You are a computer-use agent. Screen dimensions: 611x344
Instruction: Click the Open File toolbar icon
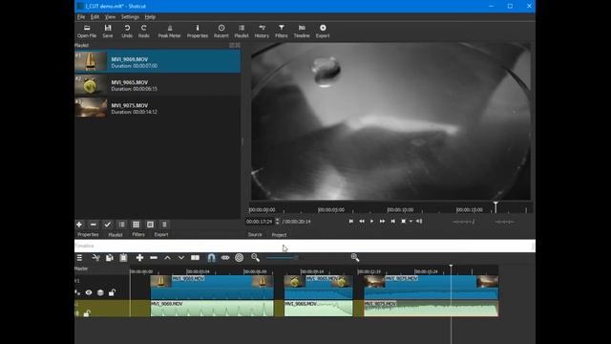point(87,32)
